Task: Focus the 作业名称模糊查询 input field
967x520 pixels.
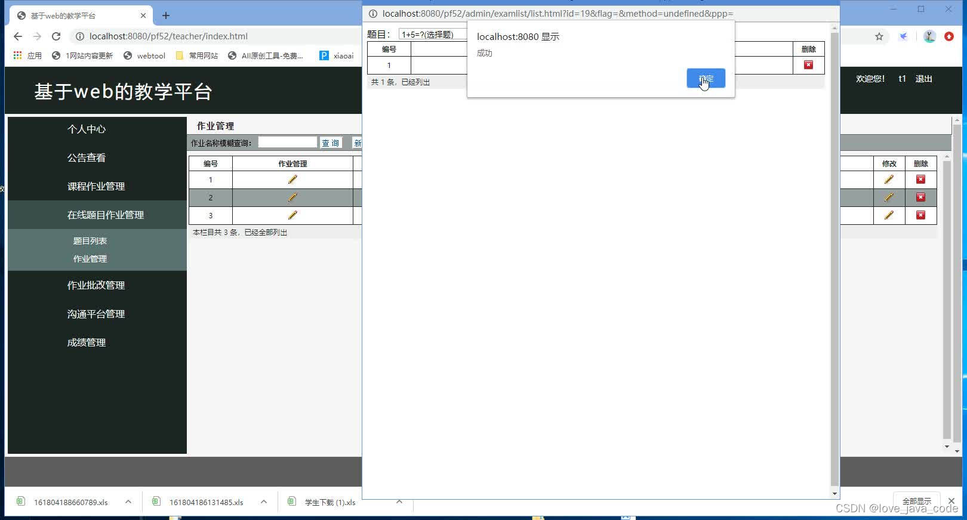Action: point(287,142)
